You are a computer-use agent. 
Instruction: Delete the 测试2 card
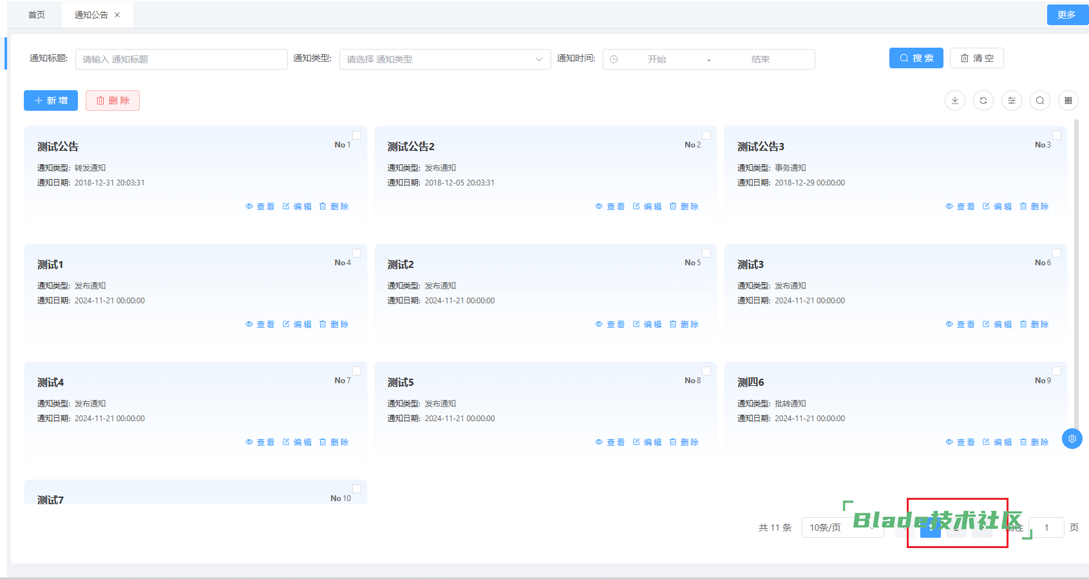684,325
